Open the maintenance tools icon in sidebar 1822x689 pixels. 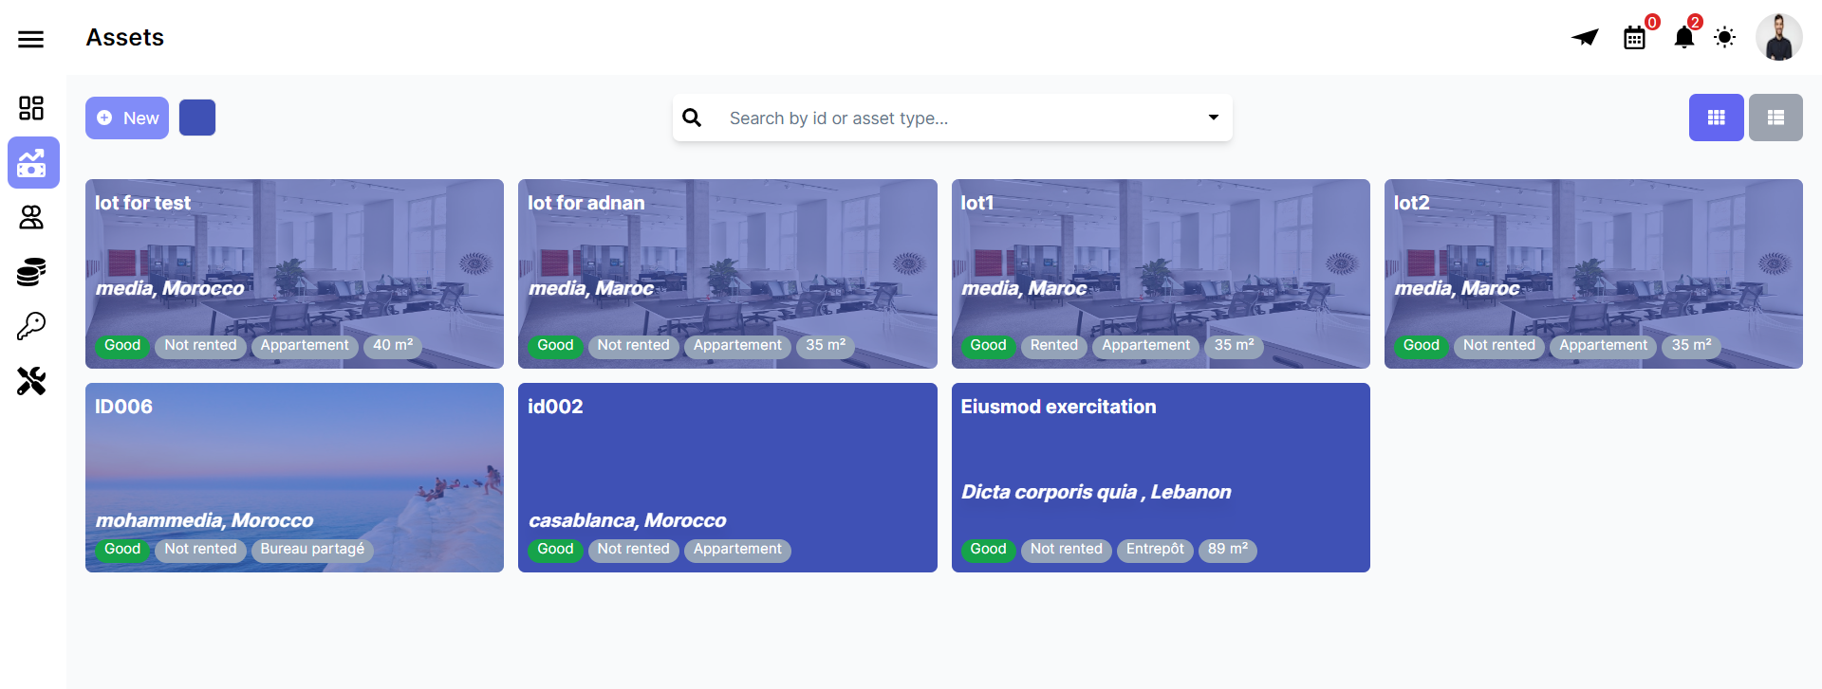click(x=31, y=381)
